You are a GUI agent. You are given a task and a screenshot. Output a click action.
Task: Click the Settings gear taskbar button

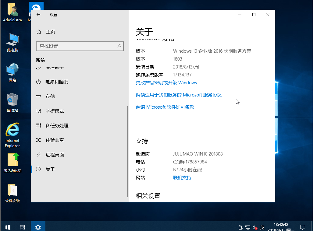point(38,227)
